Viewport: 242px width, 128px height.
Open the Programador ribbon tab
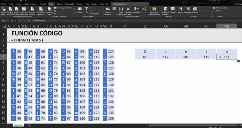coord(70,4)
